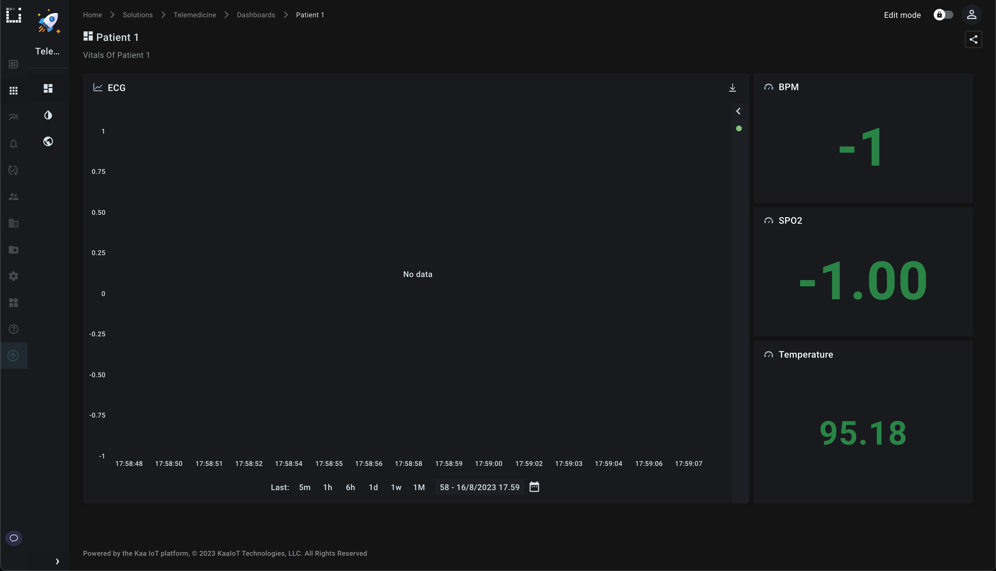Click the date range input field
This screenshot has width=996, height=571.
[x=480, y=487]
